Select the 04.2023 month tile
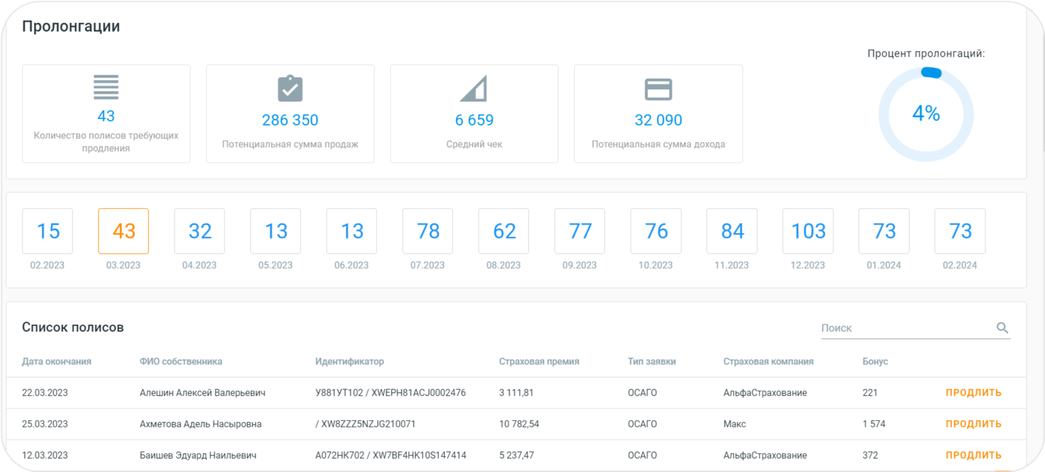The width and height of the screenshot is (1045, 472). [200, 231]
